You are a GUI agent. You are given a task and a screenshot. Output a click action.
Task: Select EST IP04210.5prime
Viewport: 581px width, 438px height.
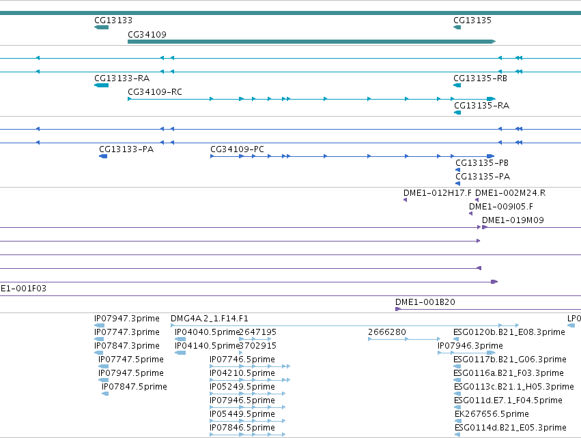coord(242,373)
